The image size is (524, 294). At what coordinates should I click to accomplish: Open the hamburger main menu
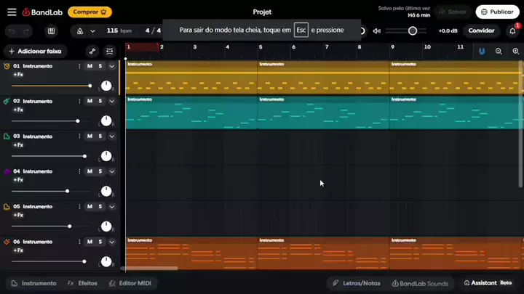[12, 12]
